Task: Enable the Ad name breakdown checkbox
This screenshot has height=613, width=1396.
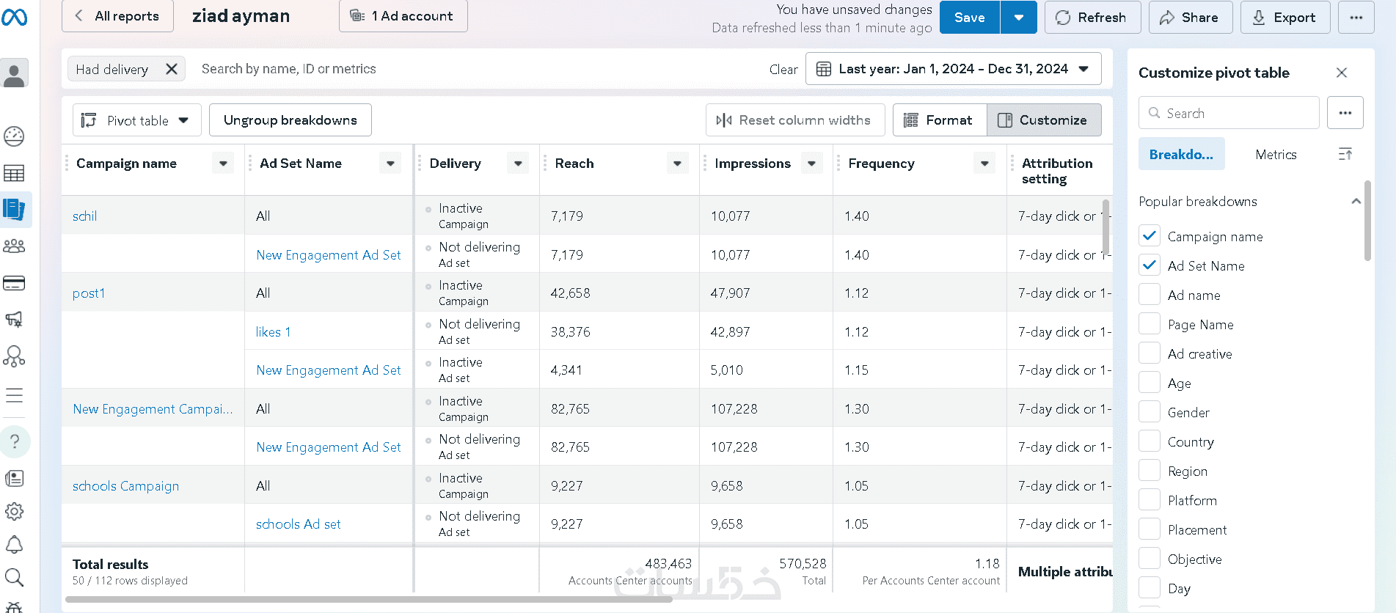Action: [x=1150, y=295]
